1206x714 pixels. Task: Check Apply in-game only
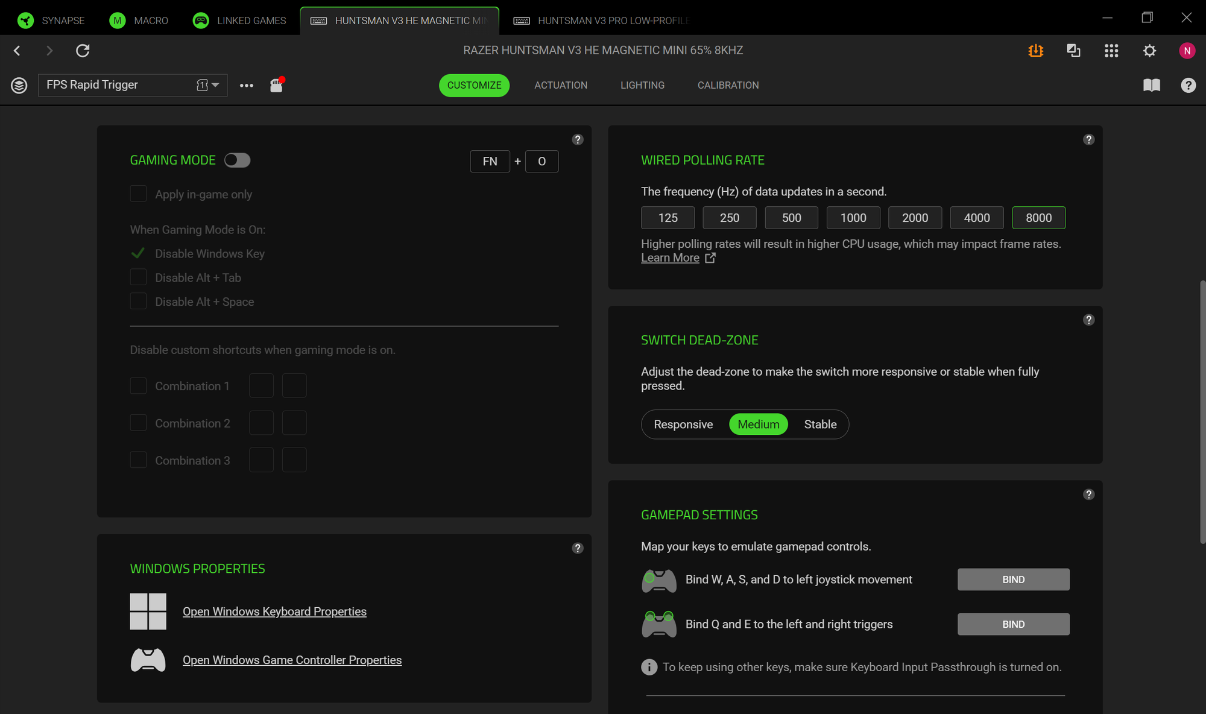coord(138,194)
